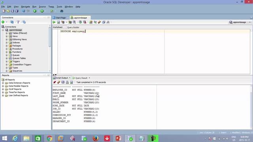Click the Connections panel icon right of the filter funnel

coord(24,22)
